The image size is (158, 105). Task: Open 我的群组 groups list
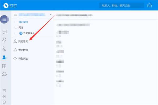point(23,50)
